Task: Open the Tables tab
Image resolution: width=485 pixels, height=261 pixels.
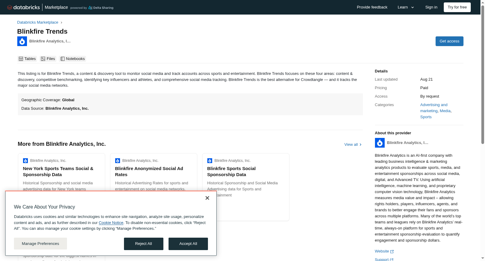Action: [27, 59]
